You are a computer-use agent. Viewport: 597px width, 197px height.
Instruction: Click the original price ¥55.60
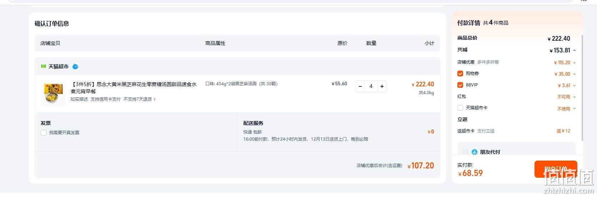tap(339, 84)
